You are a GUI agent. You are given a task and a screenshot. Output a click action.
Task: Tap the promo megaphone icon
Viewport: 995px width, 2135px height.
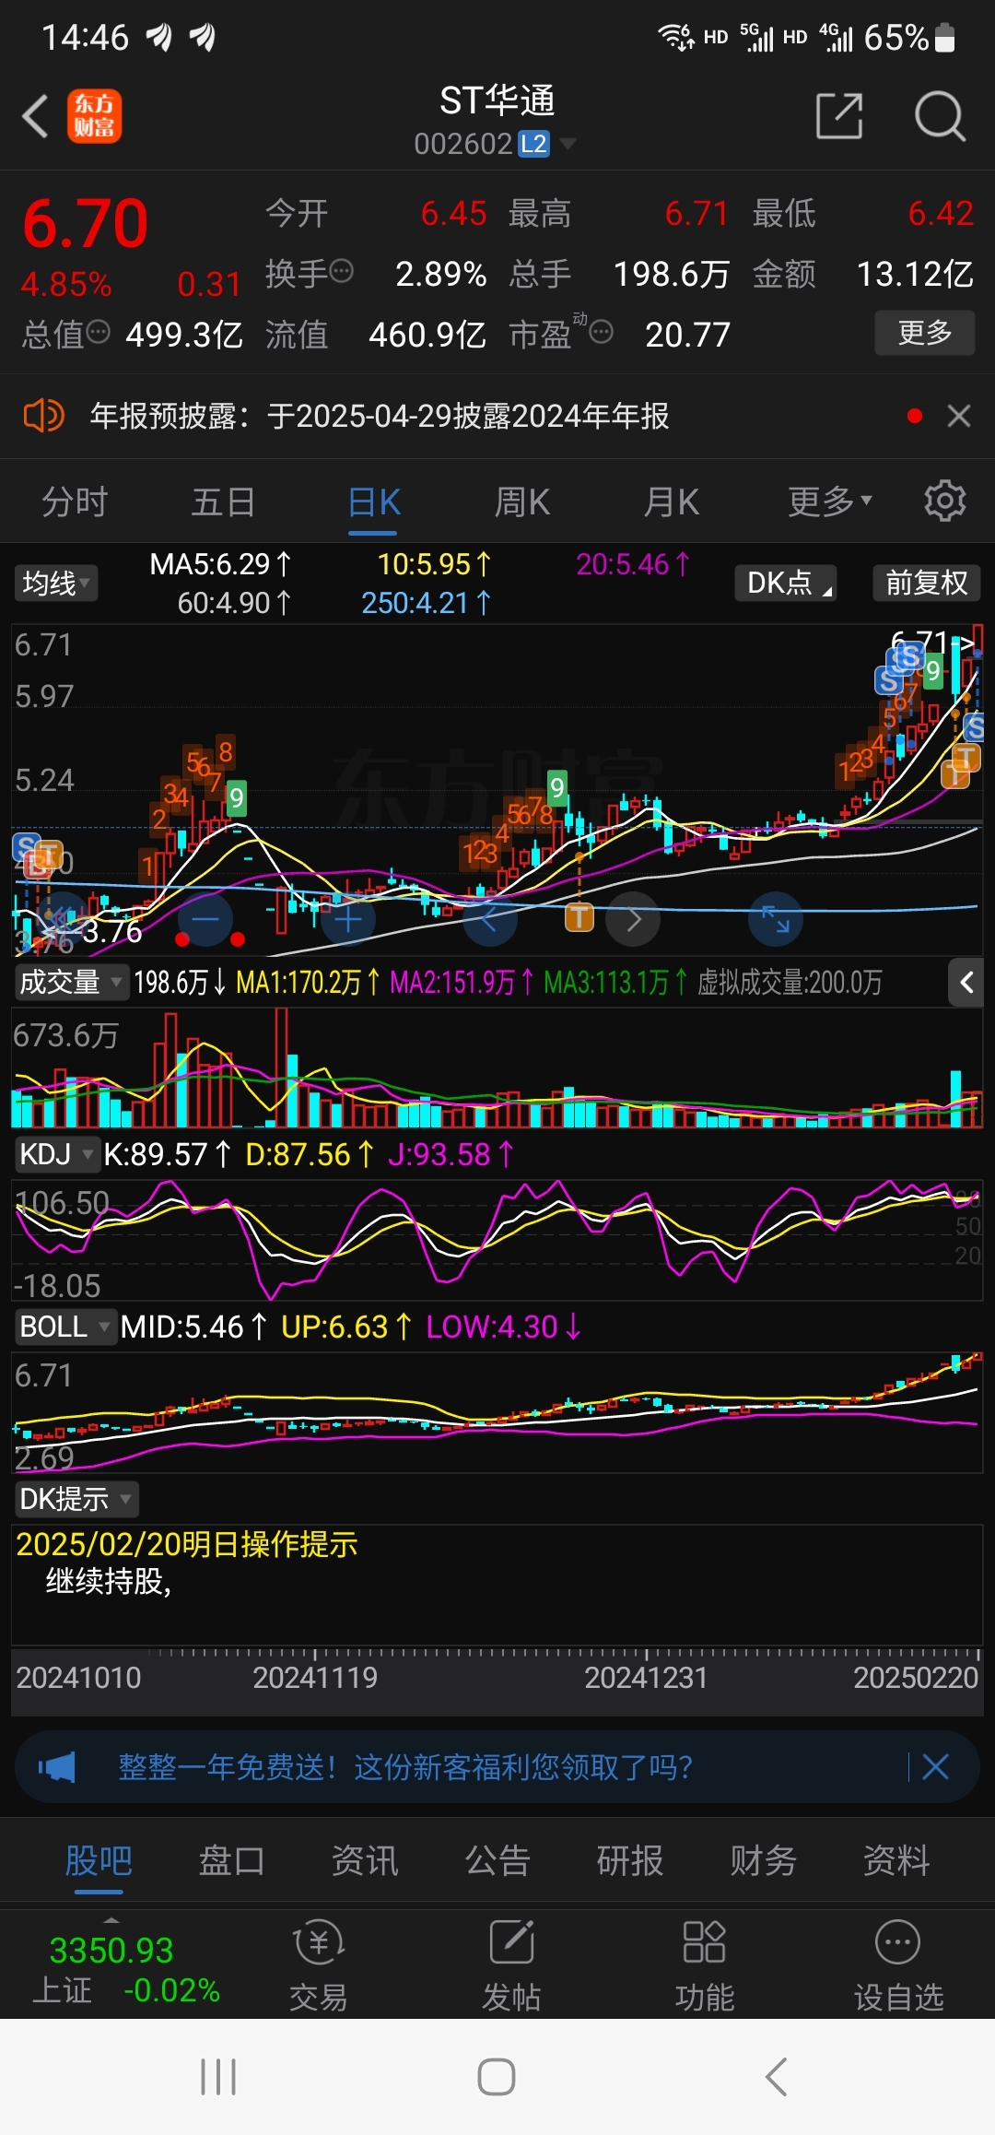point(57,1767)
